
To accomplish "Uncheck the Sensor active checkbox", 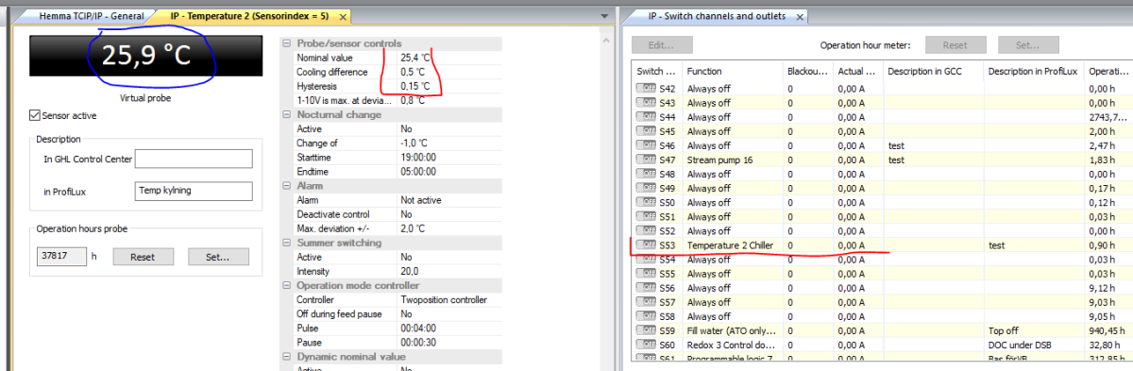I will pyautogui.click(x=35, y=116).
